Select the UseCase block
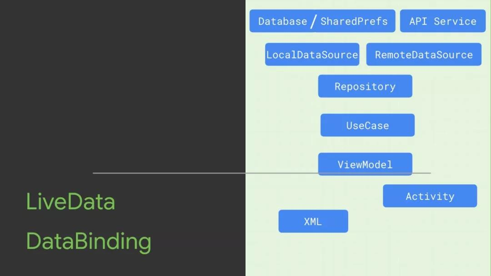 [368, 125]
